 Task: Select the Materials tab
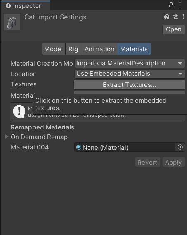coord(134,49)
